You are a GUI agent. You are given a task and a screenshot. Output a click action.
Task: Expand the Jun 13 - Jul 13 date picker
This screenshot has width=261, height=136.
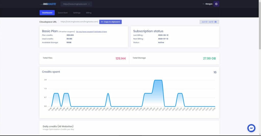[209, 22]
